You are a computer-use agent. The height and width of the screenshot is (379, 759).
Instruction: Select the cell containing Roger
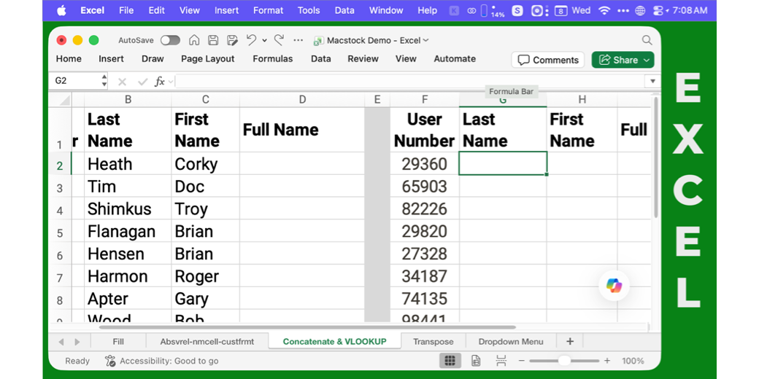(205, 276)
